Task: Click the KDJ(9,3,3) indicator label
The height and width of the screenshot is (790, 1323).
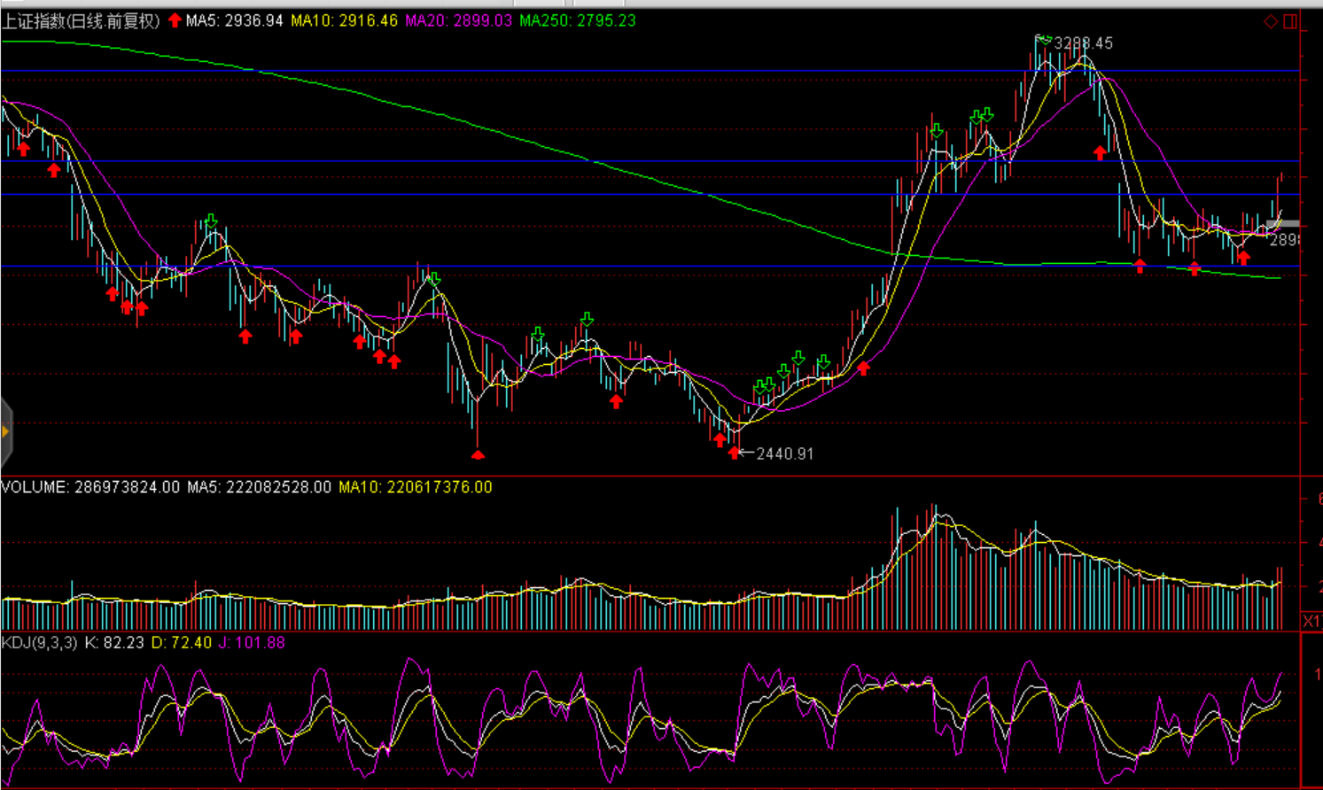Action: [39, 642]
